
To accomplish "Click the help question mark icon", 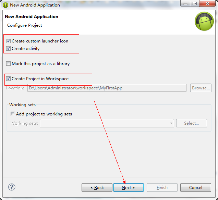I will pos(12,187).
